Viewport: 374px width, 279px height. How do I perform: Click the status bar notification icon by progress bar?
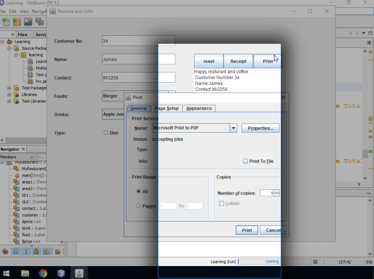(315, 262)
